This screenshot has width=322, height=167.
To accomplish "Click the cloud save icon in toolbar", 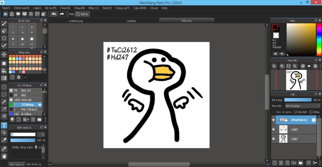I will (6, 14).
